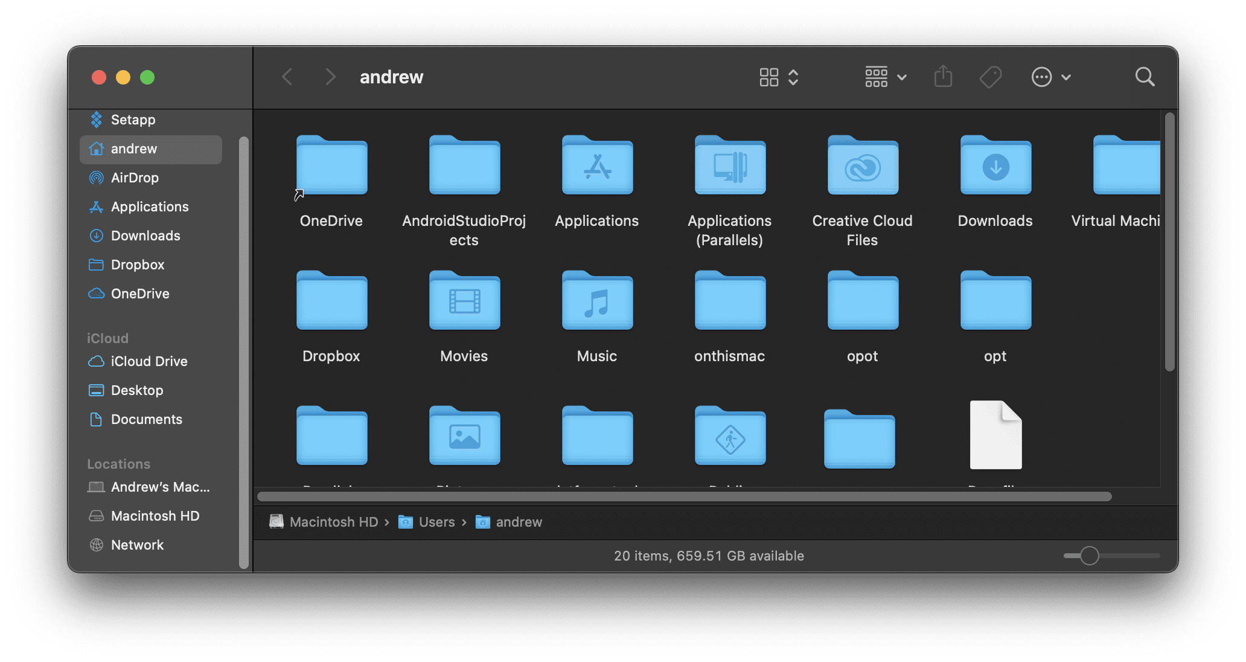Click the Locations section header
This screenshot has height=662, width=1246.
tap(118, 464)
